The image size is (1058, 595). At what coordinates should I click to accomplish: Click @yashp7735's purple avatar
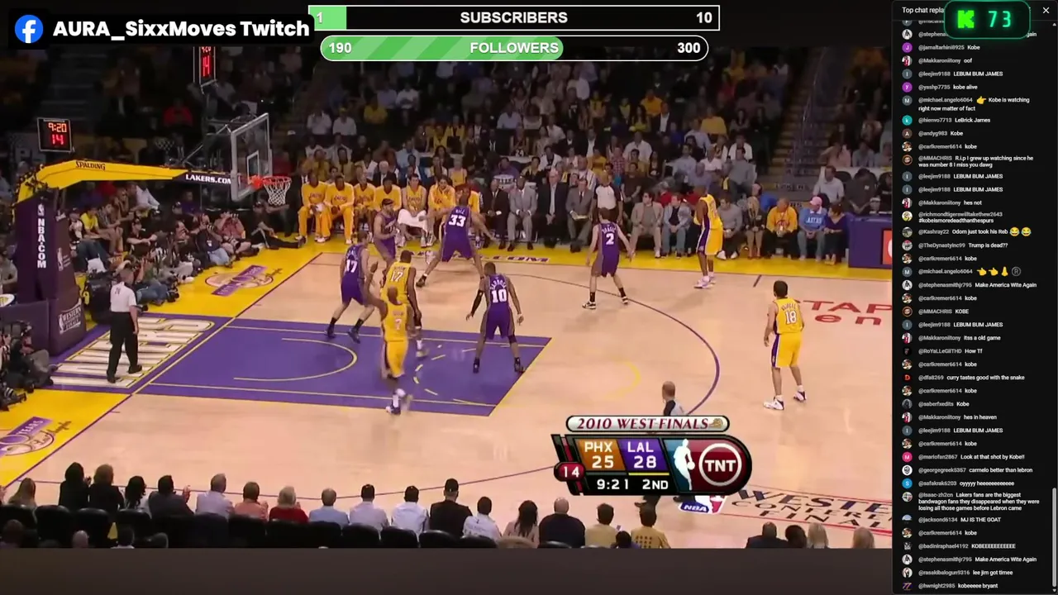[907, 87]
